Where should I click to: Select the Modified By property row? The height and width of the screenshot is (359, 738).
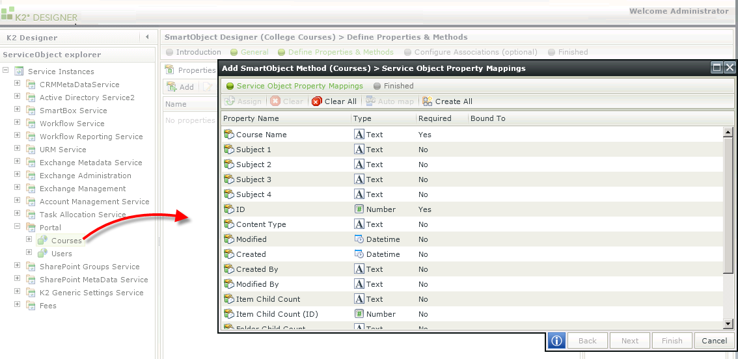click(472, 284)
